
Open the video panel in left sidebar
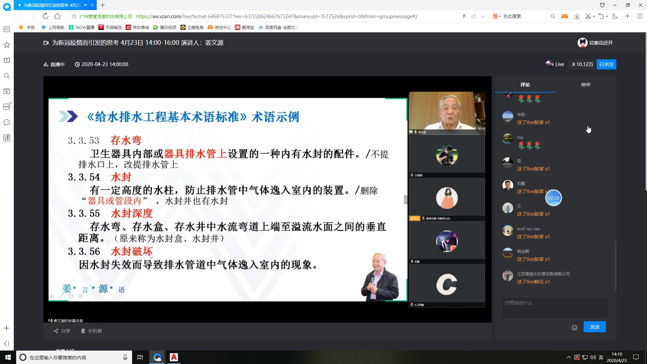[x=7, y=91]
